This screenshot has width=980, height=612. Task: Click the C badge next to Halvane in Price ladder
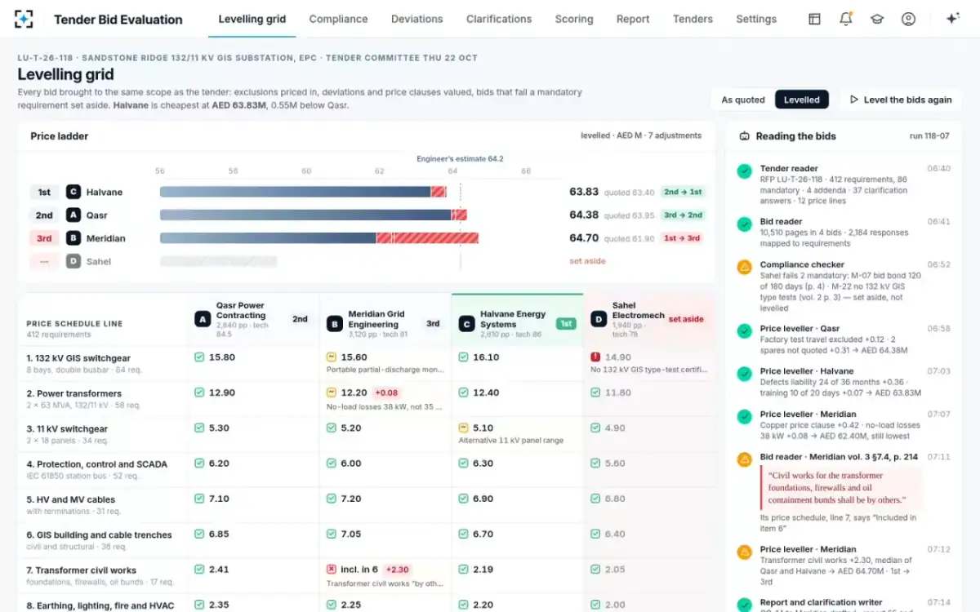(x=73, y=193)
